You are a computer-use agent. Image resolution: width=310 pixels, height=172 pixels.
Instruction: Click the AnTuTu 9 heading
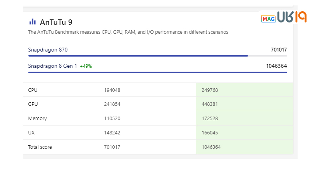(x=56, y=22)
